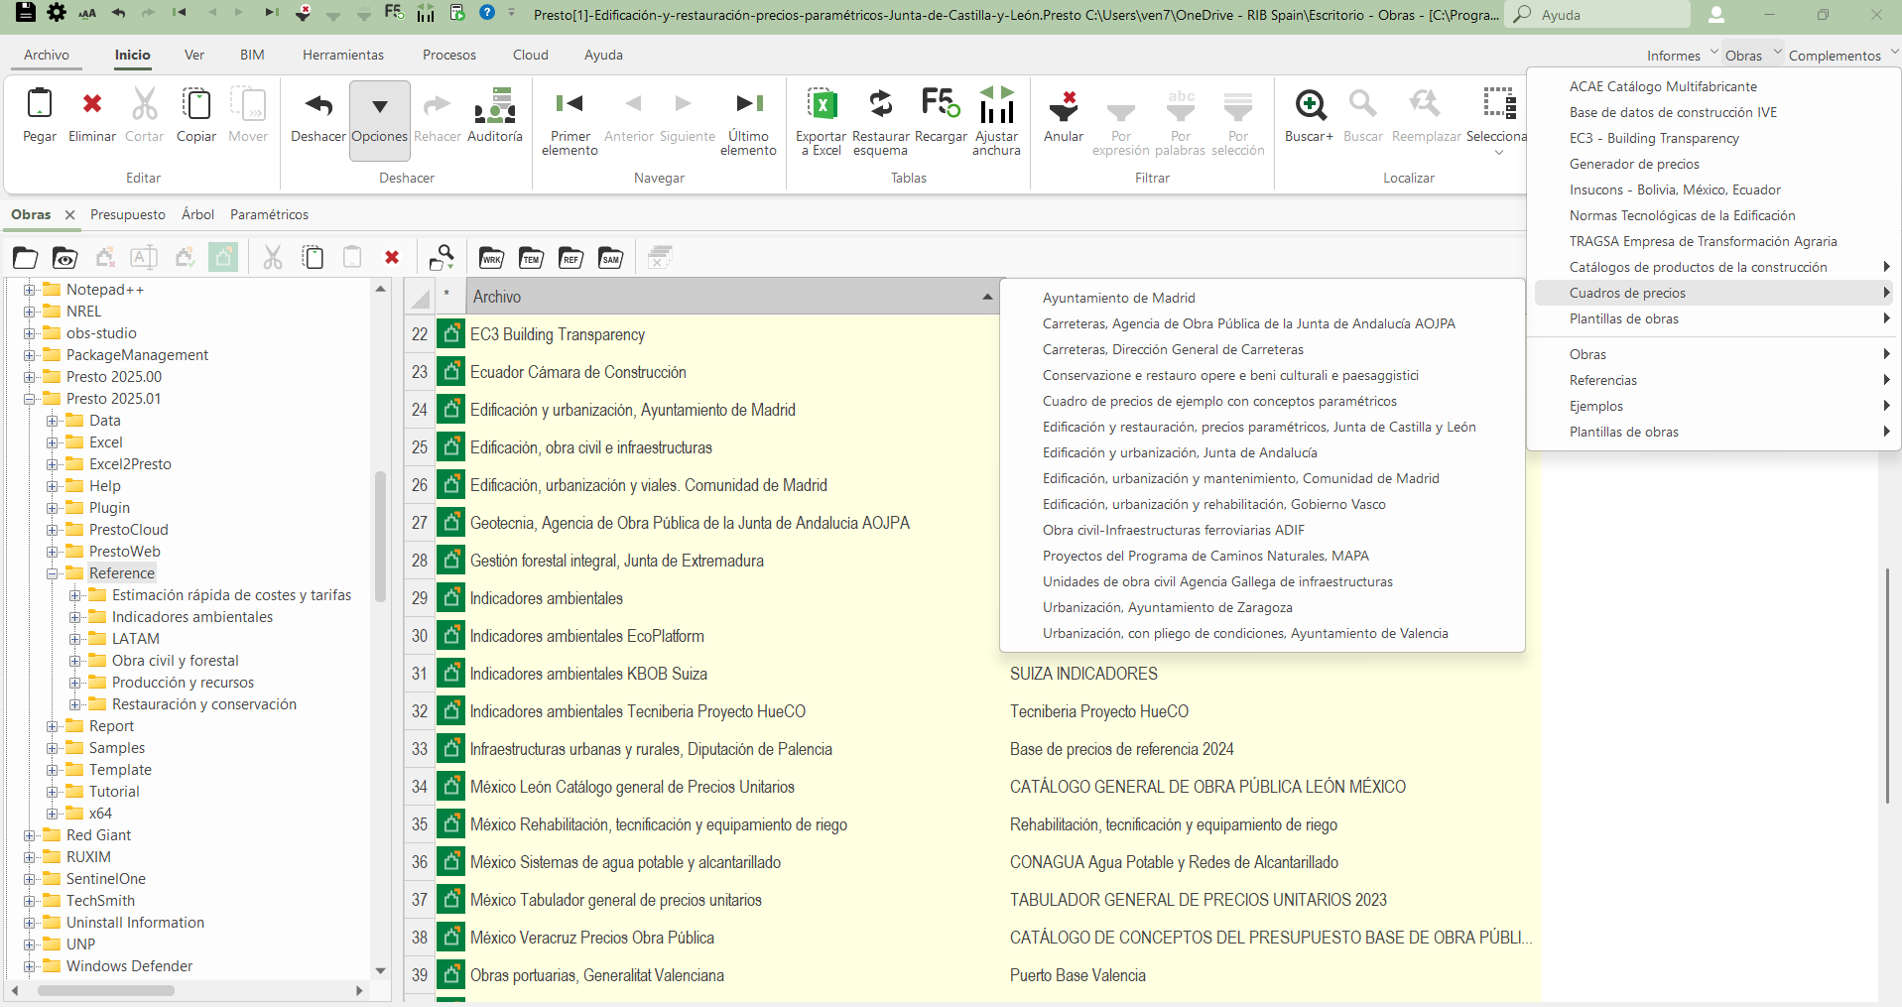Click the Buscar+ magnifier icon

click(x=1309, y=104)
